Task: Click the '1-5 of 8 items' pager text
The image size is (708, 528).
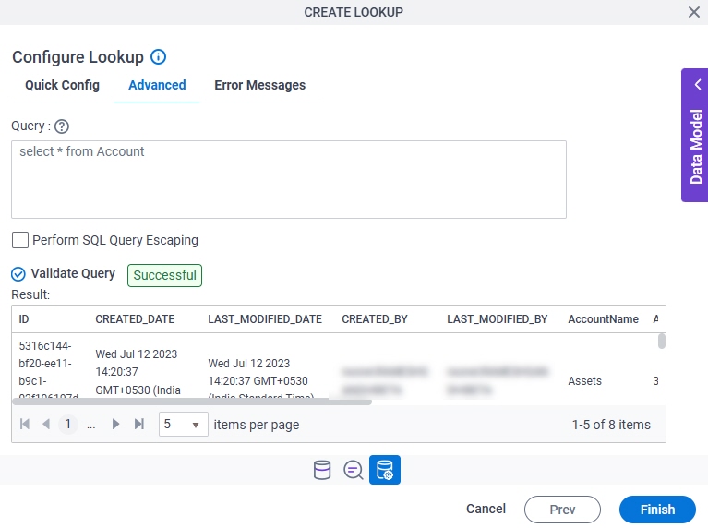Action: click(x=611, y=425)
